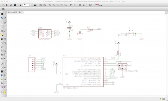Click the ATTINY44-SSU chip label
The image size is (168, 101).
70,88
